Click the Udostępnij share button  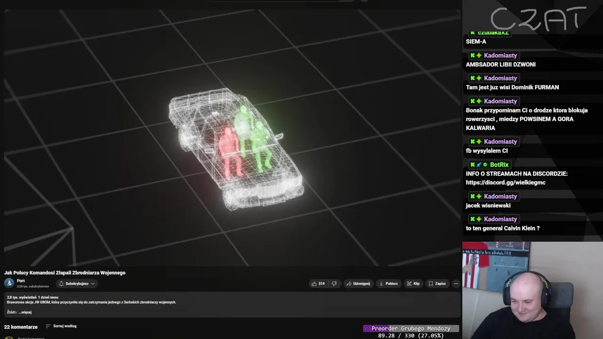click(x=358, y=283)
